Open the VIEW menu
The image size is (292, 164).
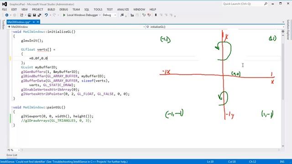point(24,9)
